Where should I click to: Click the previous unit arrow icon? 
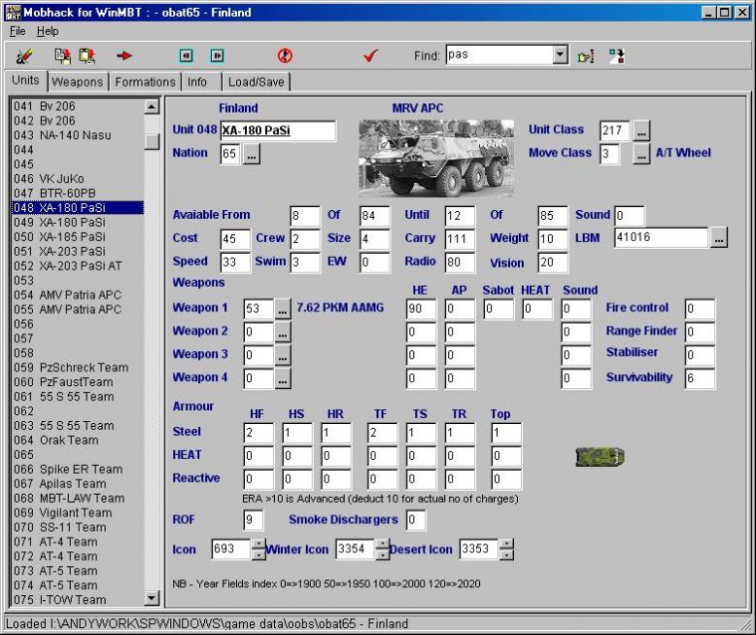(187, 56)
